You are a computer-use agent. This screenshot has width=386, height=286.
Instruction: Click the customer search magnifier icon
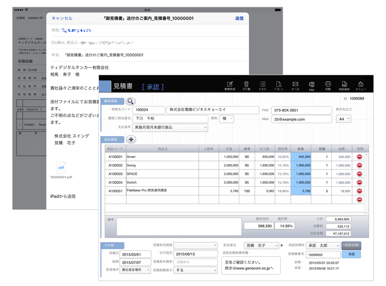[131, 101]
